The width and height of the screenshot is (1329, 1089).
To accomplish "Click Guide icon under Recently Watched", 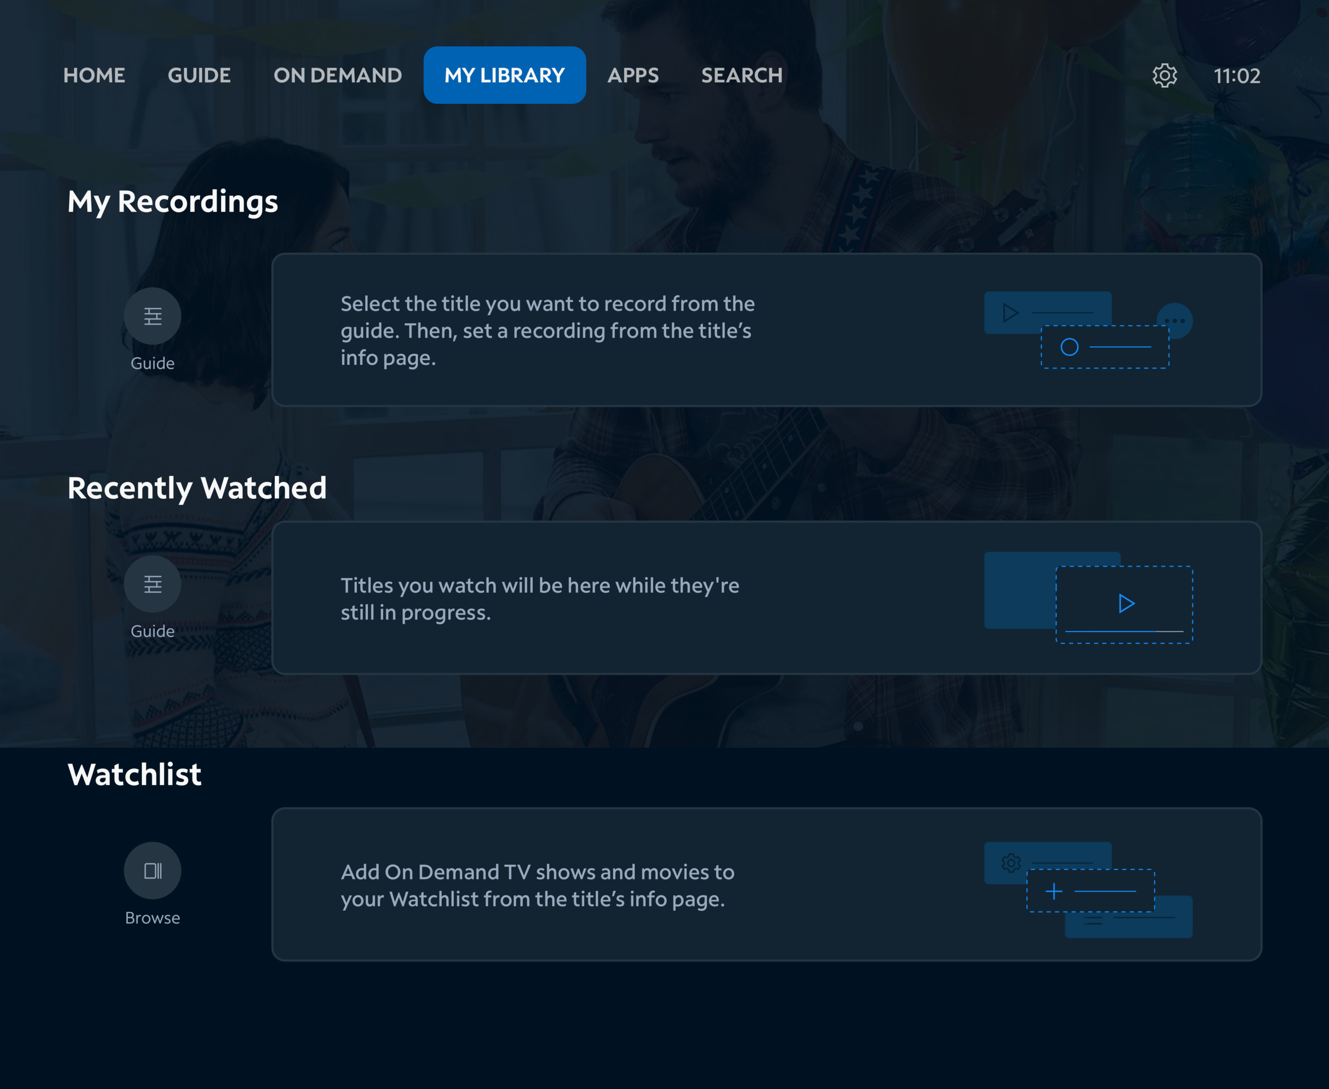I will 153,583.
